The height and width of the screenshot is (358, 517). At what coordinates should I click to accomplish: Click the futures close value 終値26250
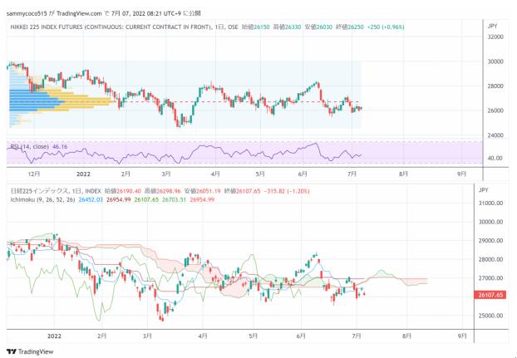point(349,27)
